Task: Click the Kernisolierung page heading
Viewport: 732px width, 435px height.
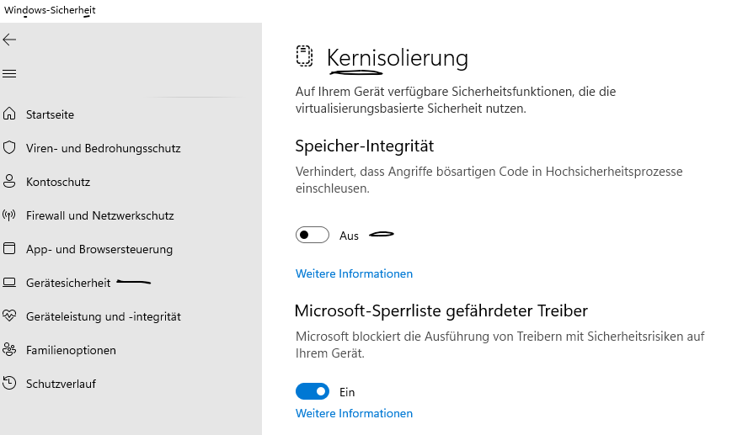Action: pos(397,58)
